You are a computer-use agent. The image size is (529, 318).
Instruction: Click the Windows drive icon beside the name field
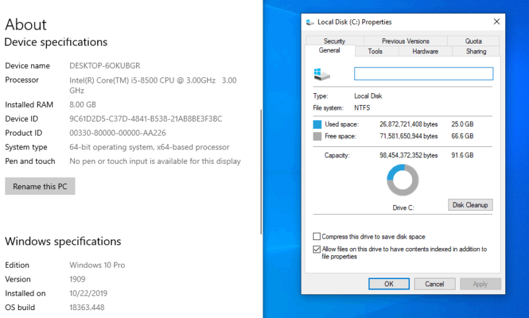321,74
